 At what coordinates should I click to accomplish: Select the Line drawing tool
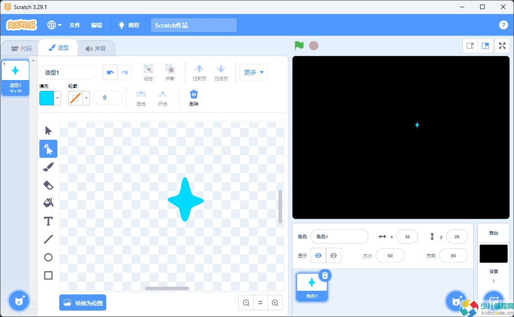(48, 239)
